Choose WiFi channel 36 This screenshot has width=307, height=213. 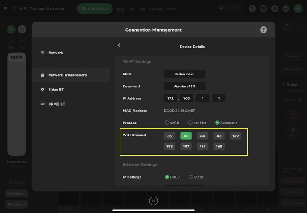coord(170,136)
